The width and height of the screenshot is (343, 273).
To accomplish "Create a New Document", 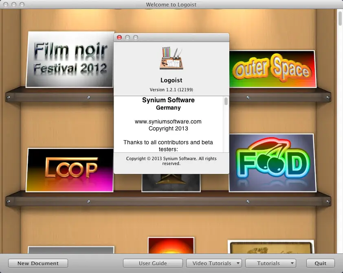I will [x=38, y=263].
